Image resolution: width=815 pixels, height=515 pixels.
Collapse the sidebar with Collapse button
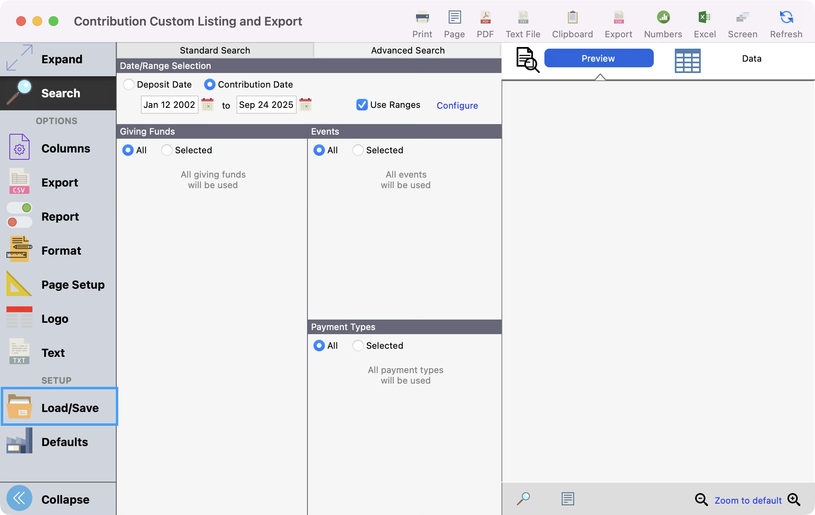click(58, 499)
